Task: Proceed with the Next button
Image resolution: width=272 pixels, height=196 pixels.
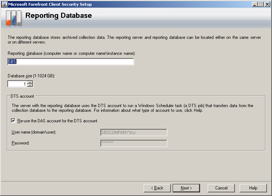Action: pyautogui.click(x=186, y=188)
